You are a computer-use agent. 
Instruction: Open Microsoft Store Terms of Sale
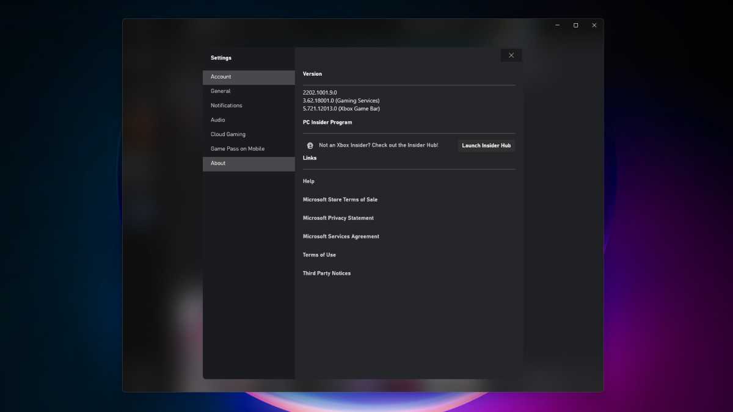[340, 199]
